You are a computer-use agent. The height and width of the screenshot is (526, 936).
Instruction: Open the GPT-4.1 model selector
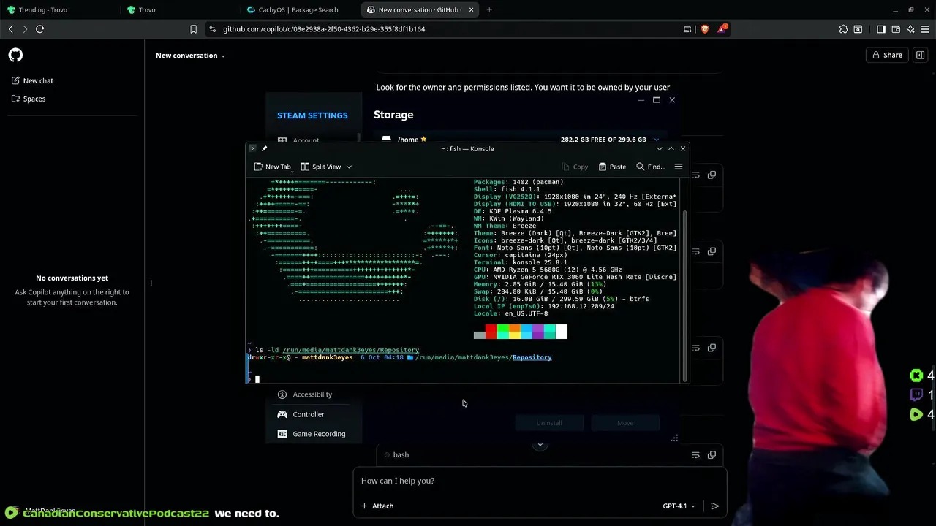[x=679, y=506]
